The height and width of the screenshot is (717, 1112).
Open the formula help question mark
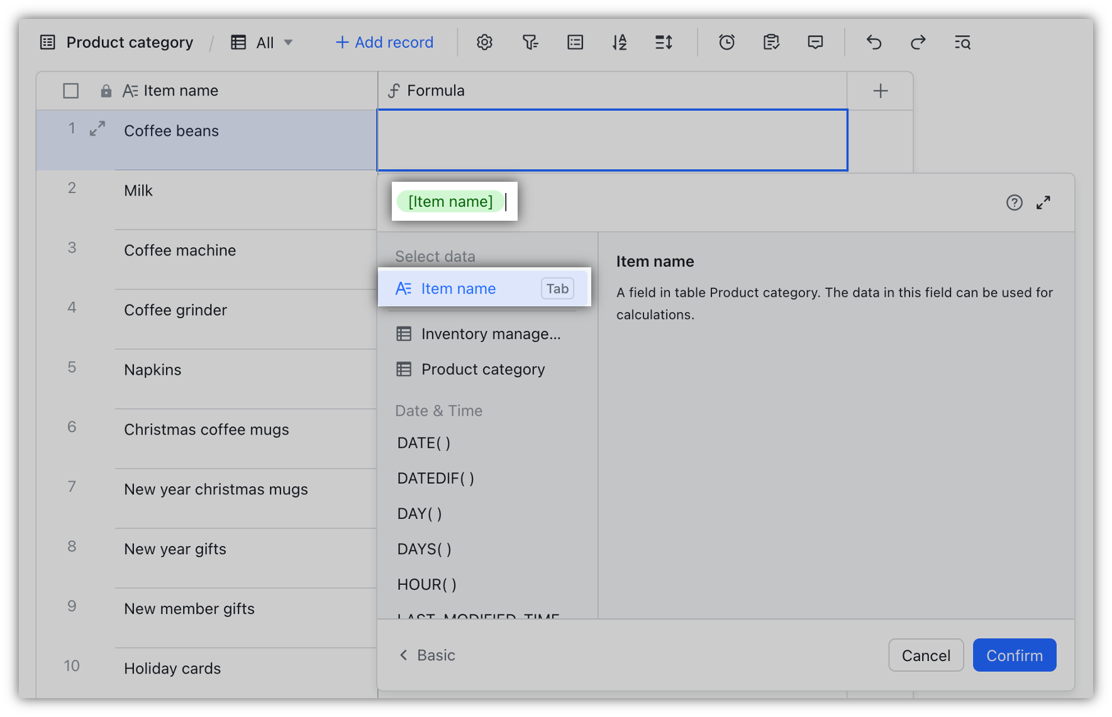click(x=1014, y=202)
